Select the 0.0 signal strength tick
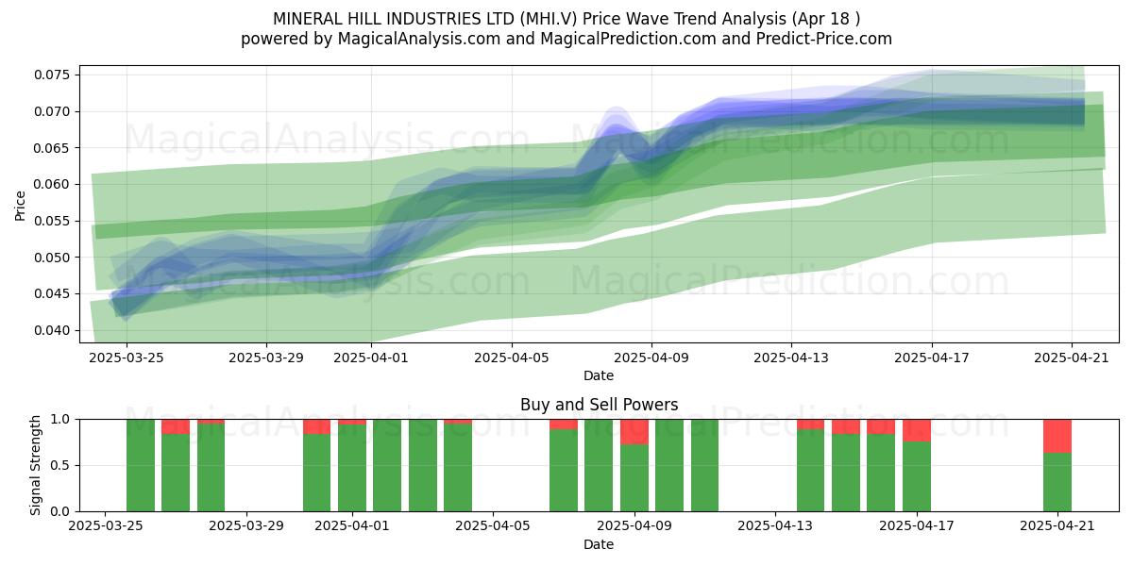Viewport: 1133px width, 566px height. tap(61, 511)
